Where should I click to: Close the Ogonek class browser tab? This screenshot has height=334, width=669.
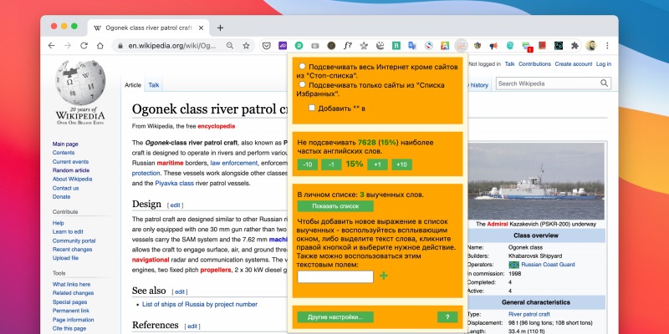pos(202,28)
